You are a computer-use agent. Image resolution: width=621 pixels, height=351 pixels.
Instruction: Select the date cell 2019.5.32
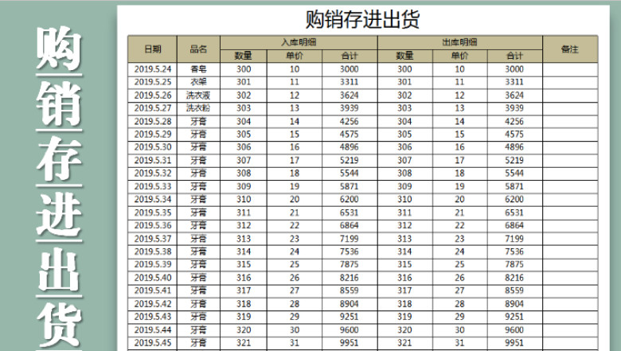pyautogui.click(x=153, y=174)
